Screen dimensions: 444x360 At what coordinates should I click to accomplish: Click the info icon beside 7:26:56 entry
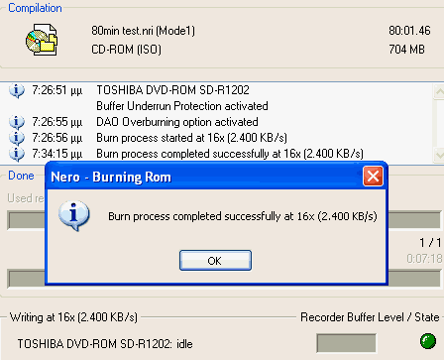17,138
